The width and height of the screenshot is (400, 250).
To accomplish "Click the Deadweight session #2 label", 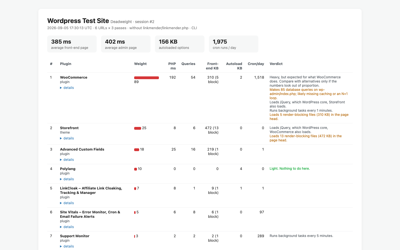I will [x=132, y=22].
